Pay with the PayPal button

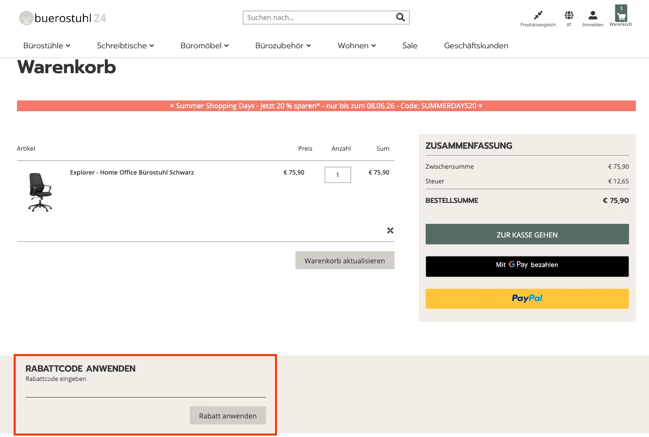coord(527,298)
